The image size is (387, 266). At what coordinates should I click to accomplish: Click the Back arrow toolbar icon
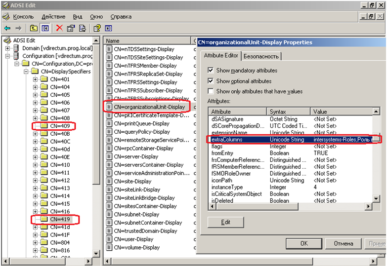(7, 28)
